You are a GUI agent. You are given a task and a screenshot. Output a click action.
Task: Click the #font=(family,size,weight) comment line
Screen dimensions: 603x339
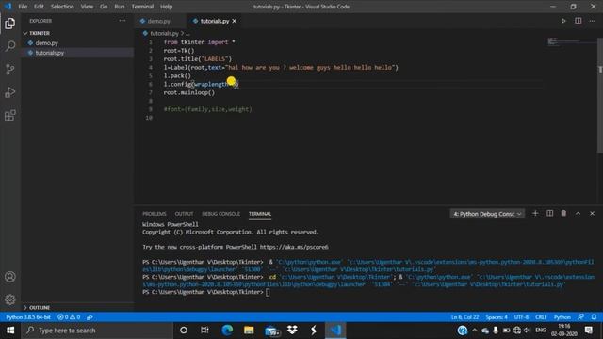click(207, 109)
